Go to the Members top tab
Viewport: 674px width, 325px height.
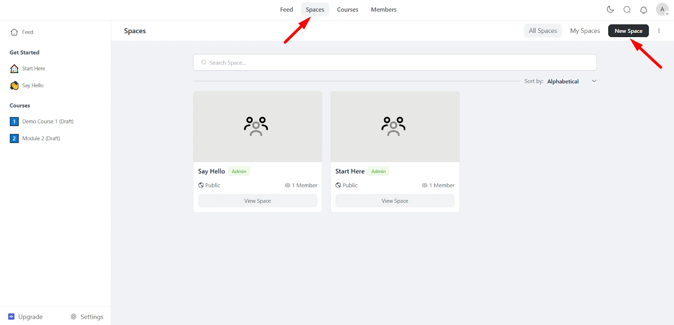[x=384, y=10]
